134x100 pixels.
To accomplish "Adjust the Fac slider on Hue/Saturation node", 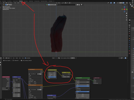I will (x=52, y=77).
